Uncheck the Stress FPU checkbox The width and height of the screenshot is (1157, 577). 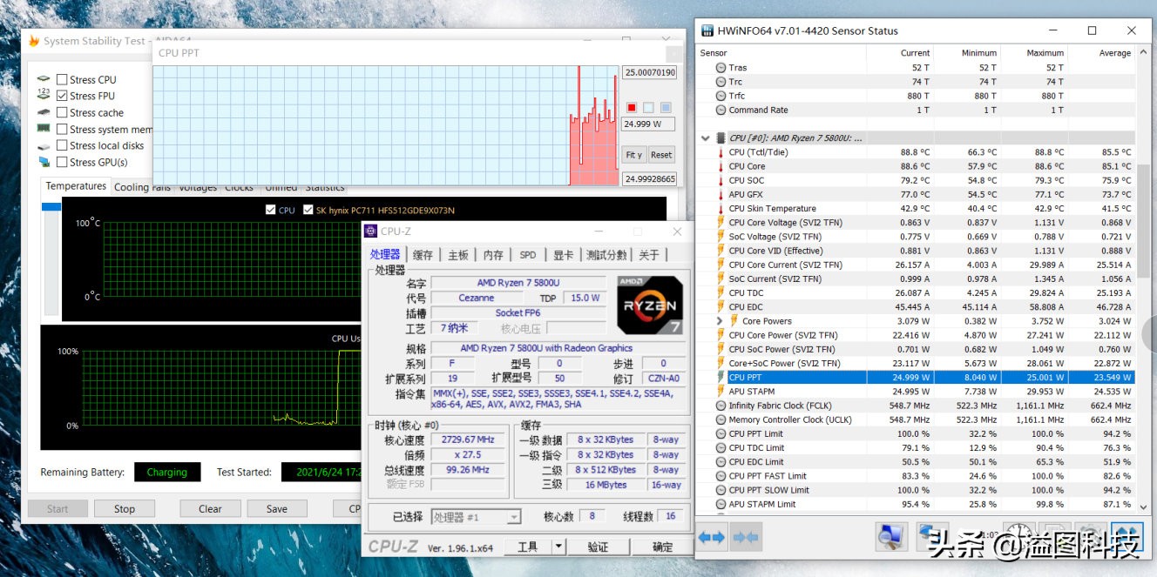tap(62, 96)
